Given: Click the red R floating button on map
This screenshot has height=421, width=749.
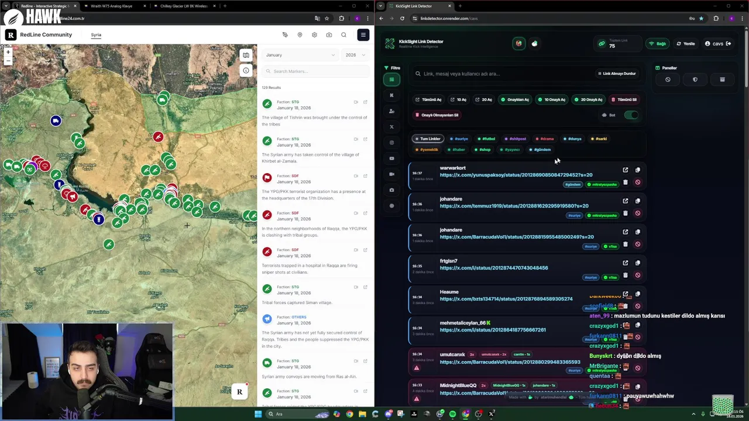Looking at the screenshot, I should [239, 392].
